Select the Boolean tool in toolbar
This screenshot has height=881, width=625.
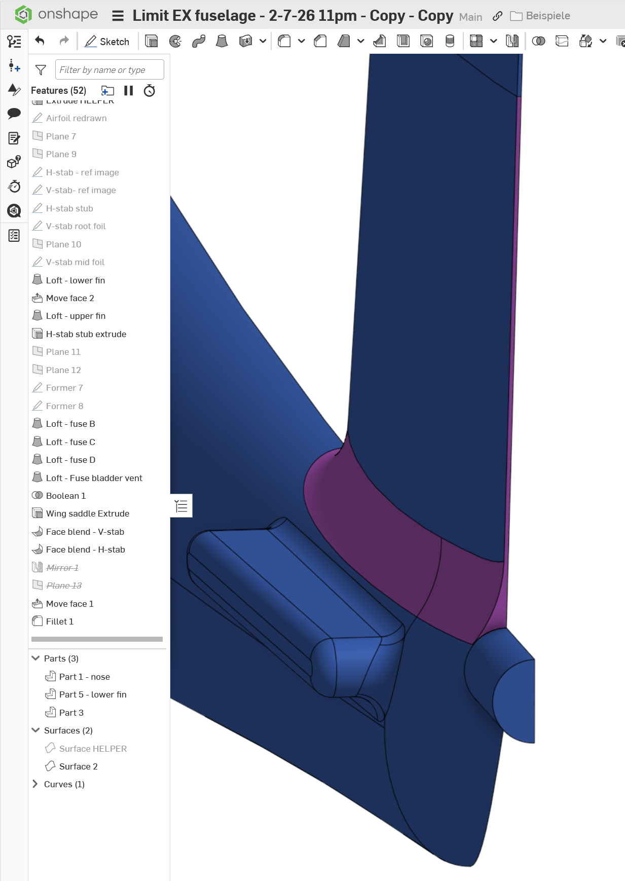point(539,41)
